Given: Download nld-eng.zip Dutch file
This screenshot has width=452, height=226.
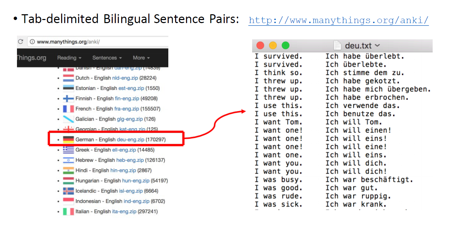Looking at the screenshot, I should pyautogui.click(x=125, y=78).
